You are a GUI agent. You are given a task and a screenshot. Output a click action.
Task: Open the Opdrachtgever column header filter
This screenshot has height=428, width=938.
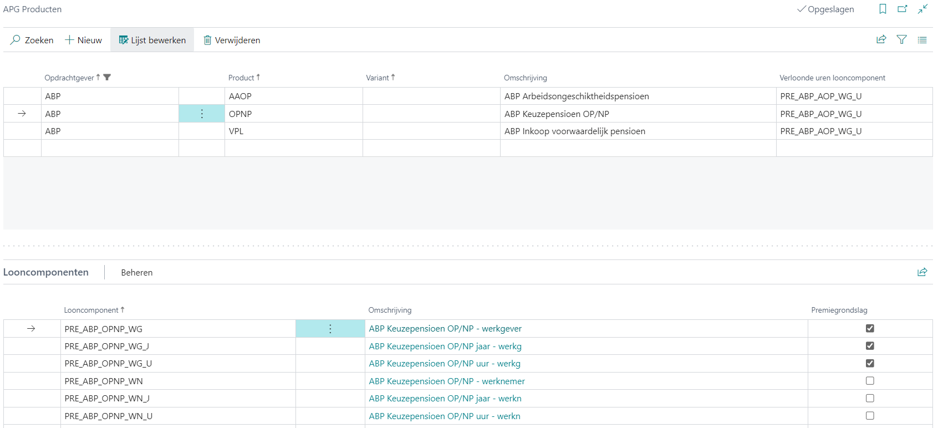[107, 78]
